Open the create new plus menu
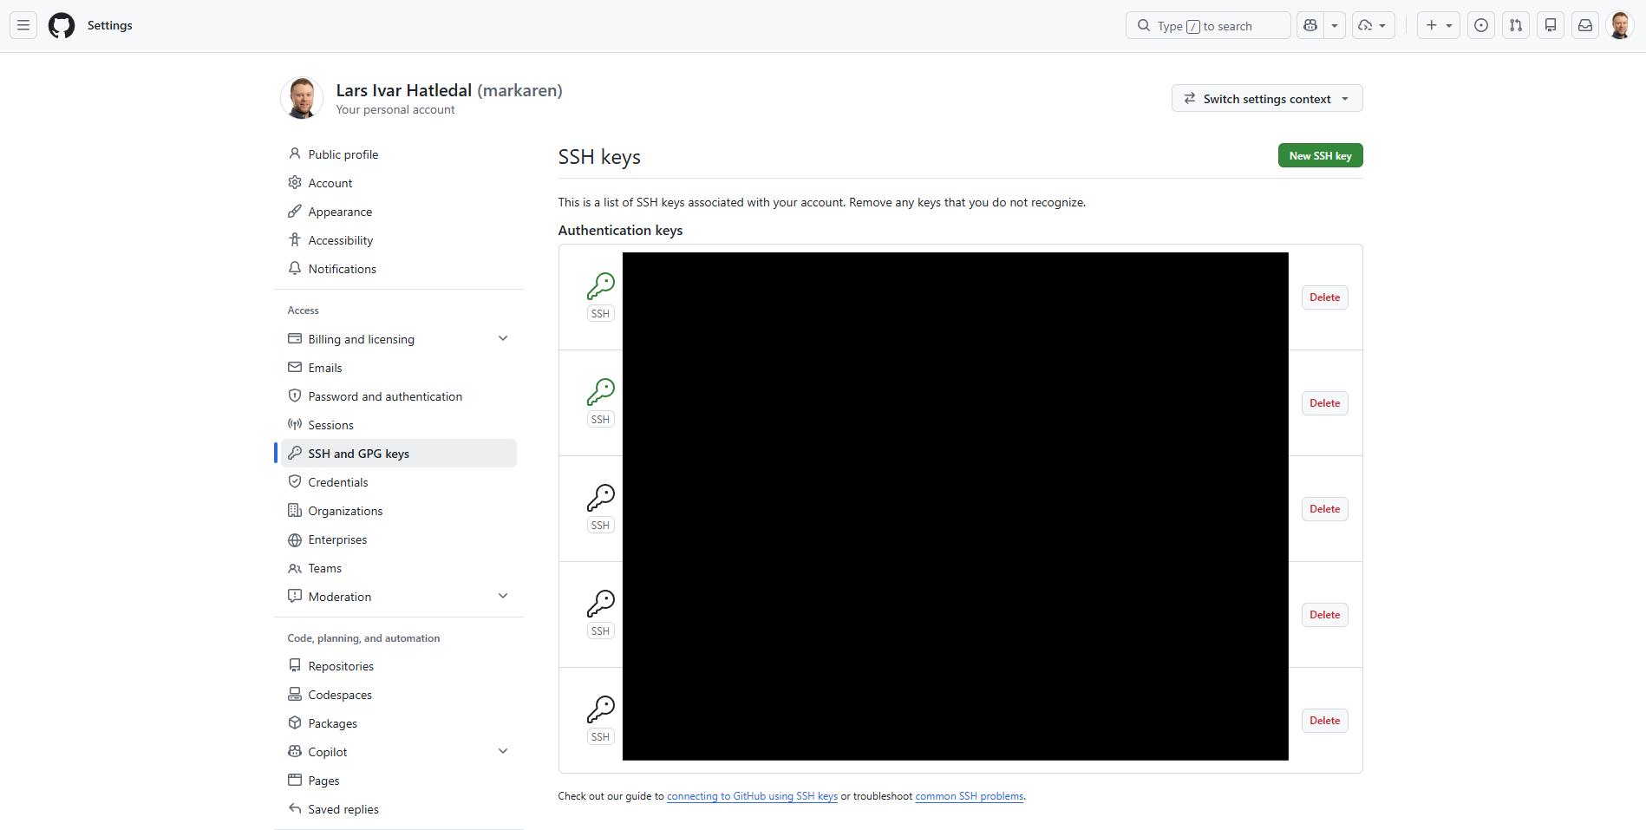The image size is (1646, 830). tap(1439, 25)
